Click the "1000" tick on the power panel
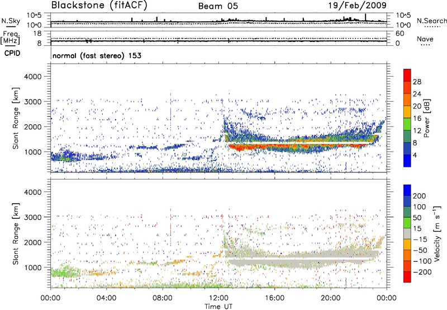This screenshot has height=310, width=447. point(32,152)
